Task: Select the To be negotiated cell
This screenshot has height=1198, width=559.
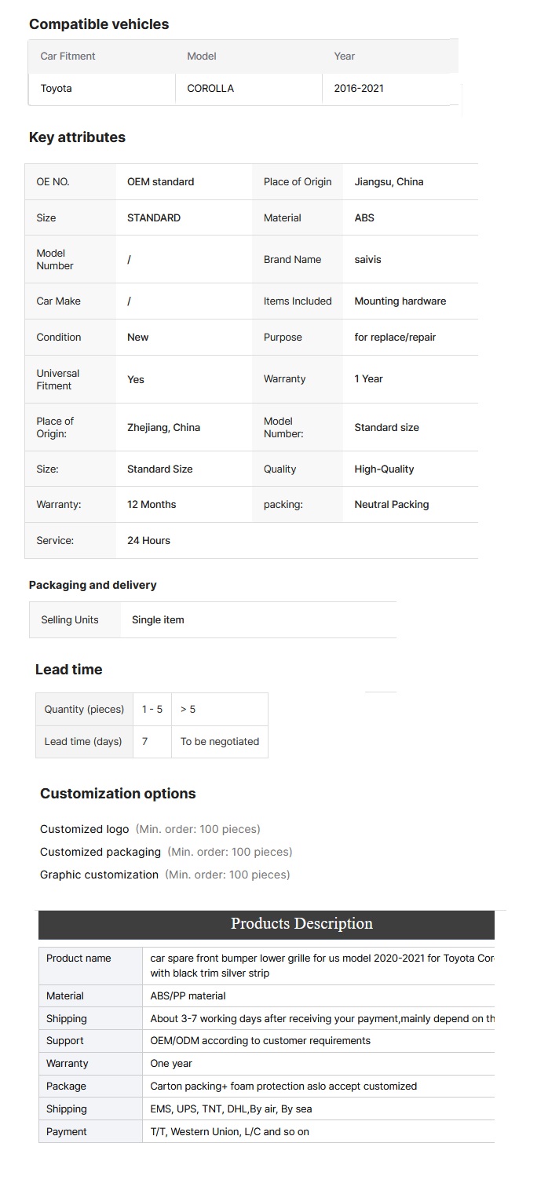Action: 220,741
